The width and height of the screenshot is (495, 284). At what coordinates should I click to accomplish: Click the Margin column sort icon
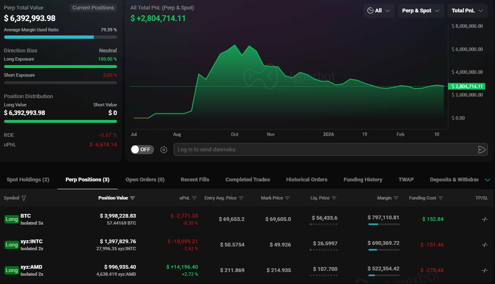[x=396, y=198]
